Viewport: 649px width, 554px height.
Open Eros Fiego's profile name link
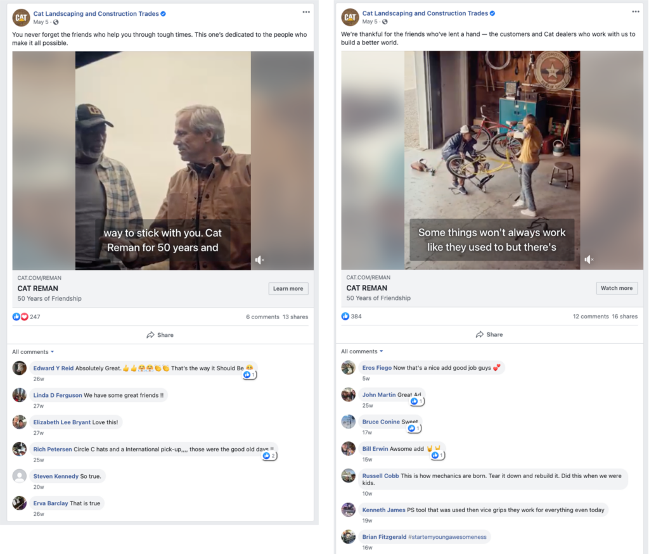[376, 368]
